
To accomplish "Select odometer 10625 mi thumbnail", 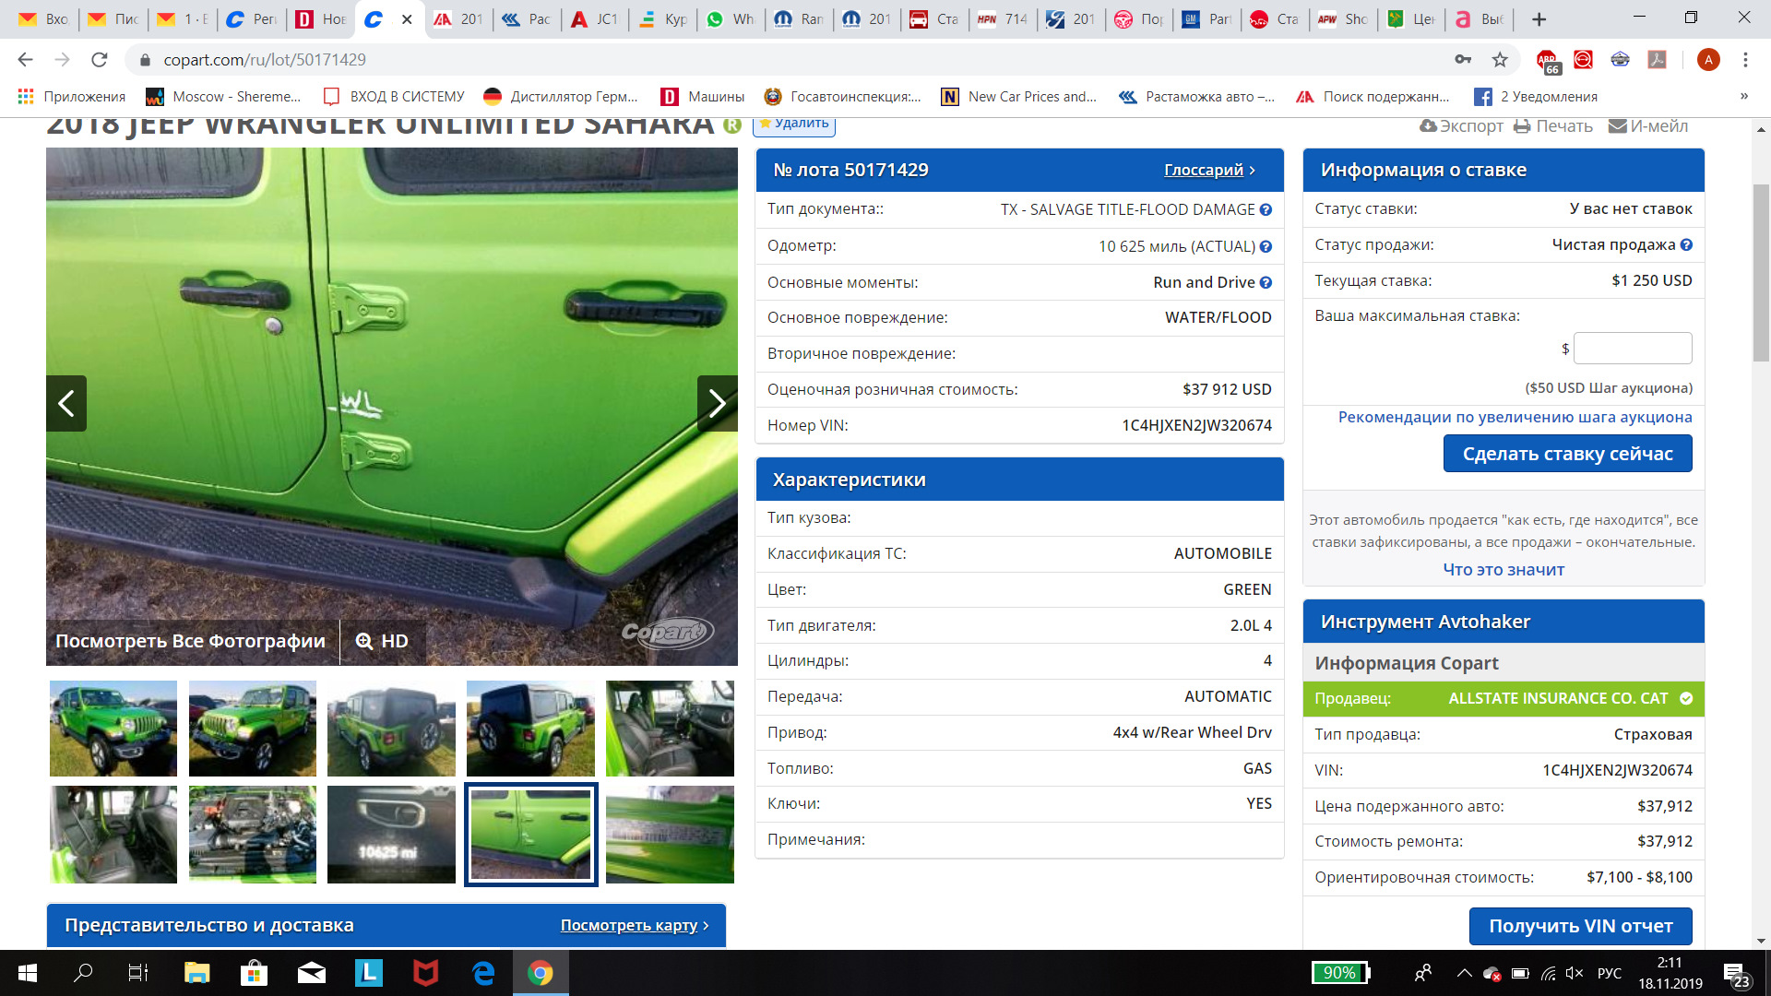I will point(391,835).
